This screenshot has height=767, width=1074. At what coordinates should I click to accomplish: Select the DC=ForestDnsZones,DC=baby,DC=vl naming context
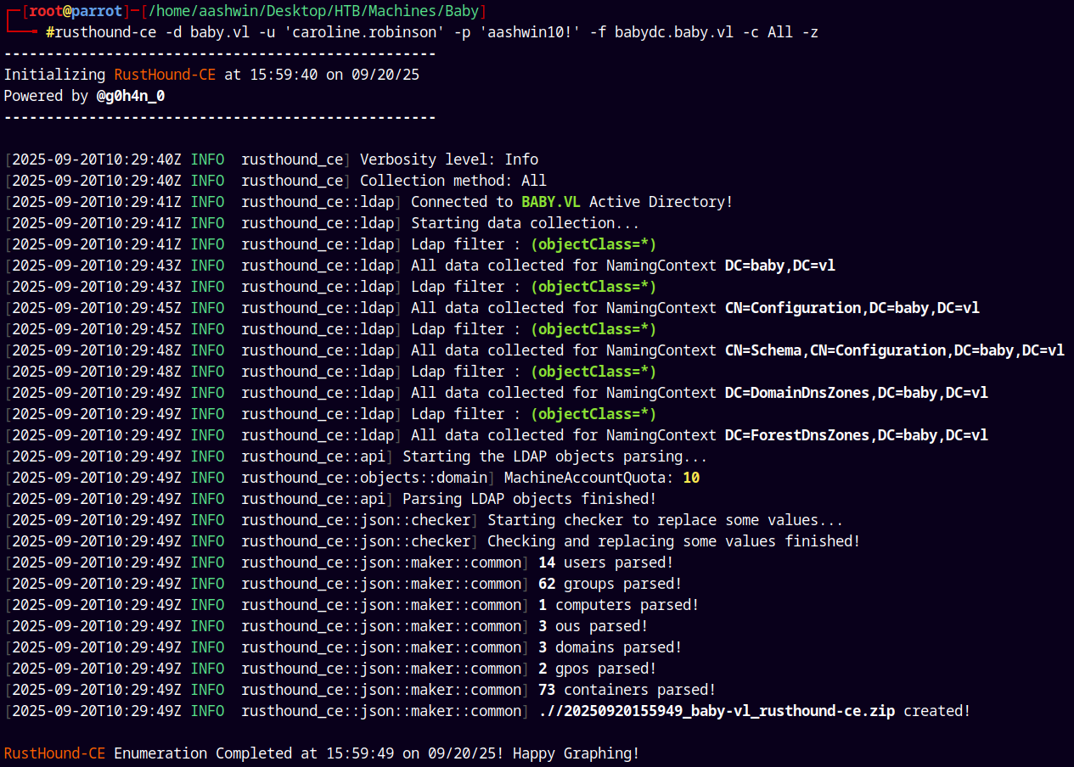(856, 435)
